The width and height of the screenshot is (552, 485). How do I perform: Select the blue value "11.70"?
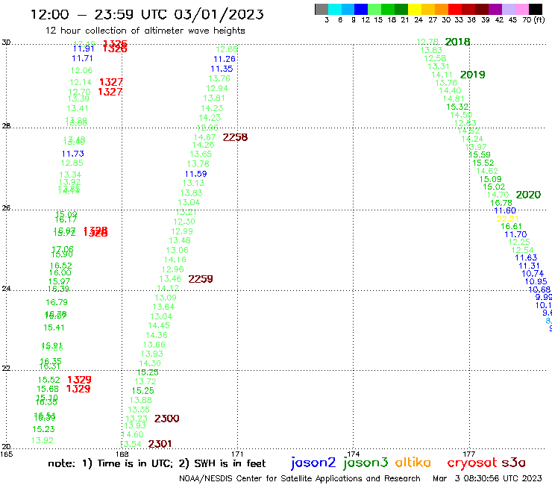point(515,234)
